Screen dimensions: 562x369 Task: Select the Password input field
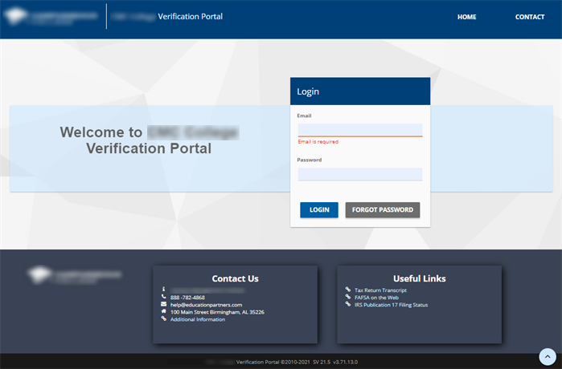coord(359,174)
